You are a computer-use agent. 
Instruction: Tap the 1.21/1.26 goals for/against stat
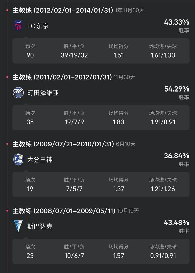pos(163,189)
